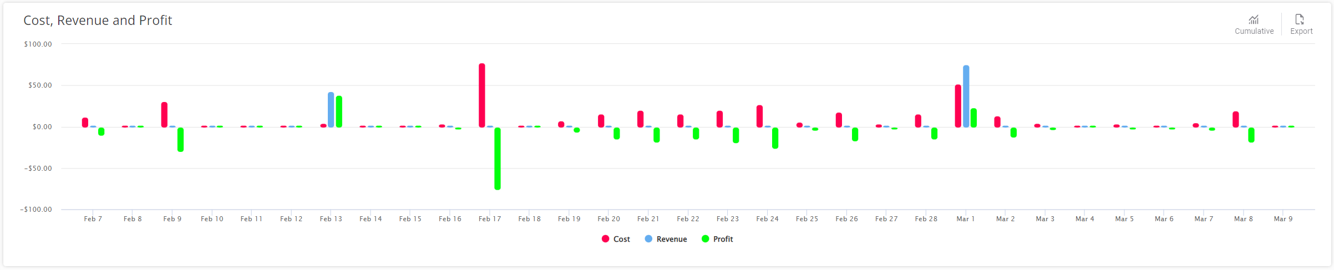Select the red Cost bar on Mar 1
The image size is (1334, 270).
[x=958, y=106]
